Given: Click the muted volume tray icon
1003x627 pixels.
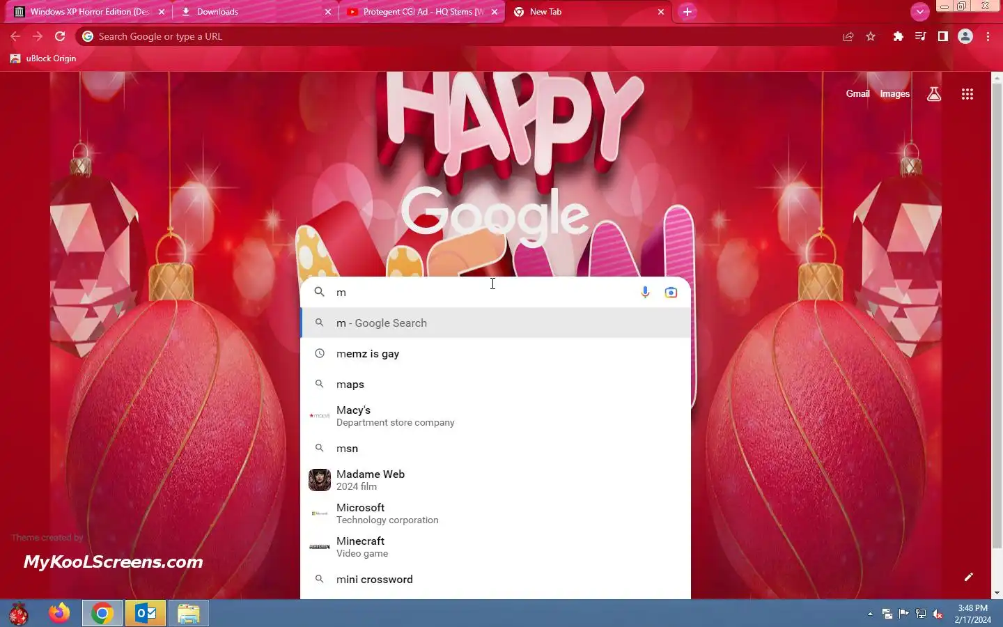Looking at the screenshot, I should [x=938, y=614].
